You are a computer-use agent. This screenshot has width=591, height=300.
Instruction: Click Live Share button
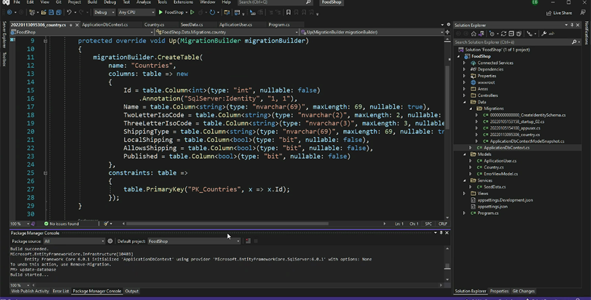coord(559,13)
